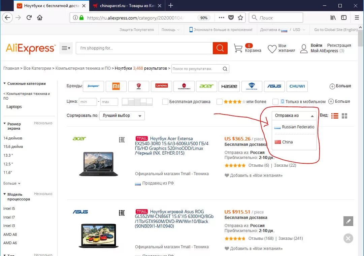Open Мои желания heart wishlist
This screenshot has width=364, height=256.
click(x=281, y=48)
